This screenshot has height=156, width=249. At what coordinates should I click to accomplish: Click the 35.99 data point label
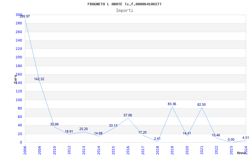pyautogui.click(x=54, y=124)
